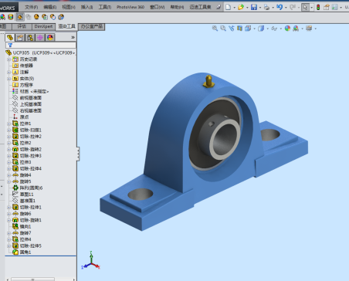The image size is (349, 281).
Task: Click the UCP305 root part name
Action: point(21,52)
